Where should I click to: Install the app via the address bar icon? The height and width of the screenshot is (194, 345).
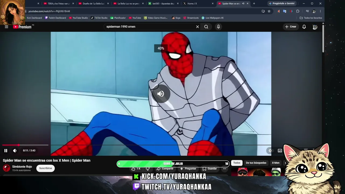263,11
